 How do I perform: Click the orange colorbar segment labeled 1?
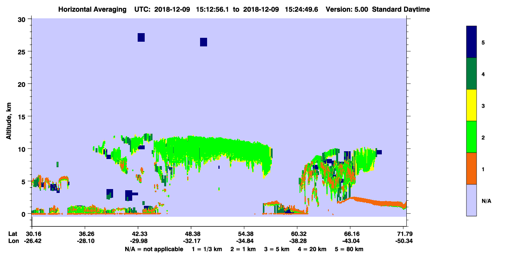point(472,168)
